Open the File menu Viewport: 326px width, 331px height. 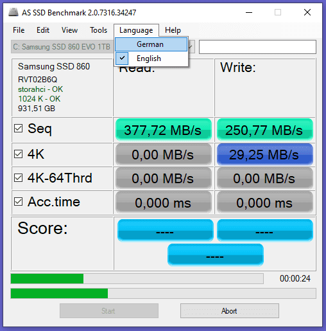[x=19, y=30]
